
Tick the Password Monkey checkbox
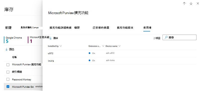tap(8, 79)
